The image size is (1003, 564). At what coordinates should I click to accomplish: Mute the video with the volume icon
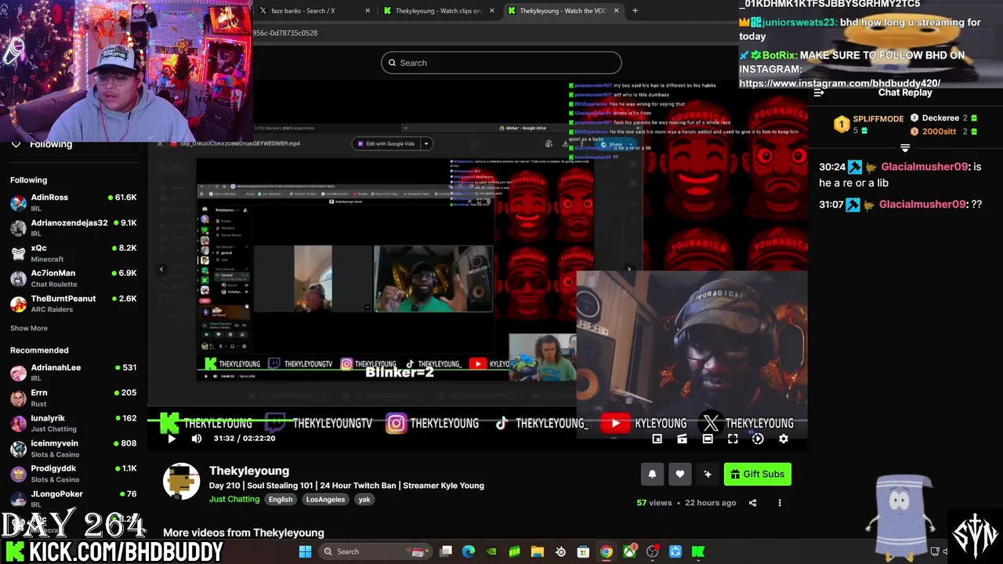tap(197, 439)
